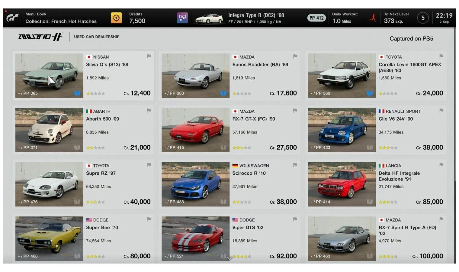Click the Gran Turismo GT logo
This screenshot has height=272, width=459.
tap(12, 18)
